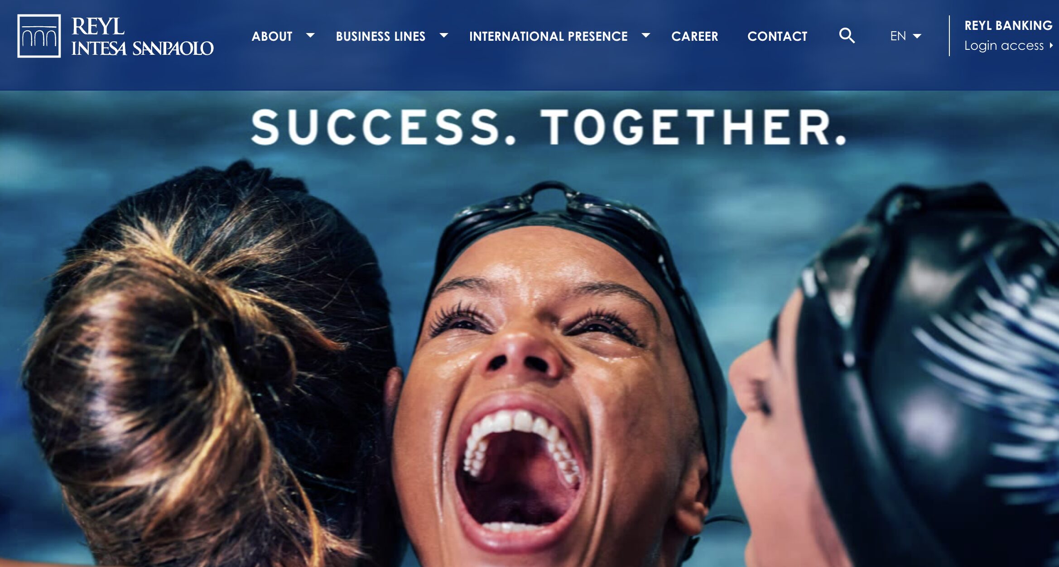Expand International Presence dropdown arrow

click(x=646, y=35)
